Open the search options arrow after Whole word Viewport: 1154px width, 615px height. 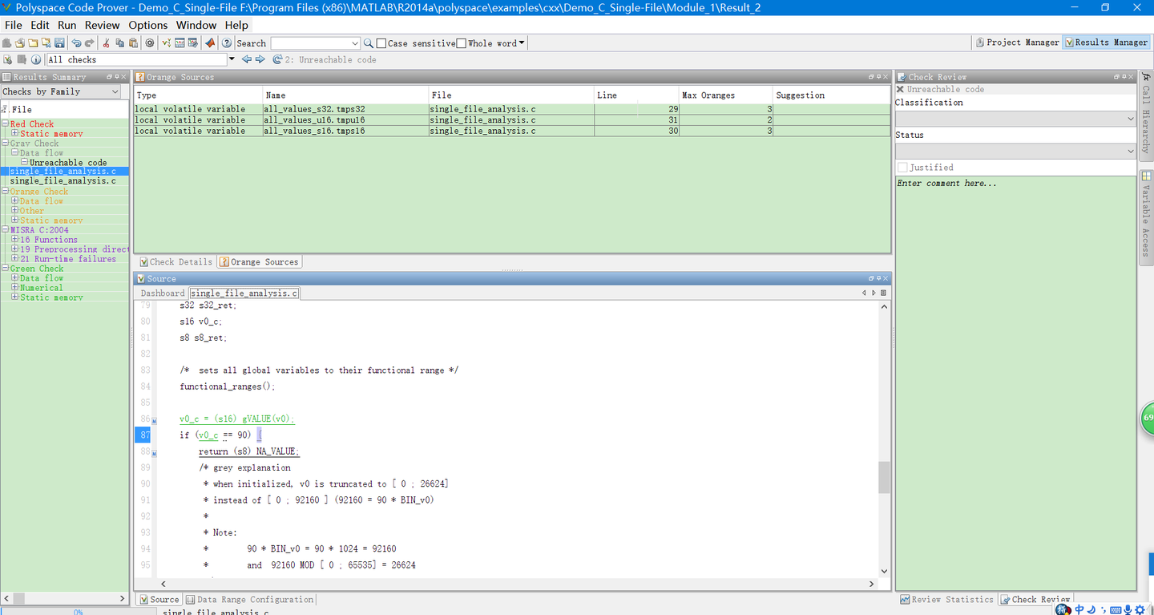click(522, 43)
